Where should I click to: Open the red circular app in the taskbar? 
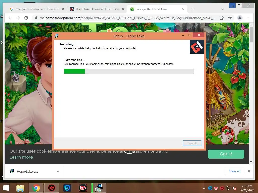click(x=51, y=188)
